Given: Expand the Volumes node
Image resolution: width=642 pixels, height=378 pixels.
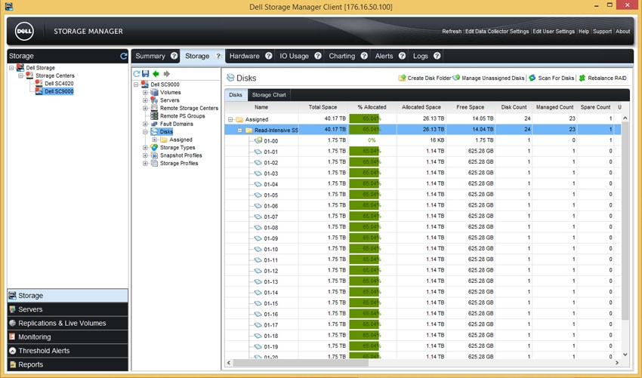Looking at the screenshot, I should (x=145, y=93).
